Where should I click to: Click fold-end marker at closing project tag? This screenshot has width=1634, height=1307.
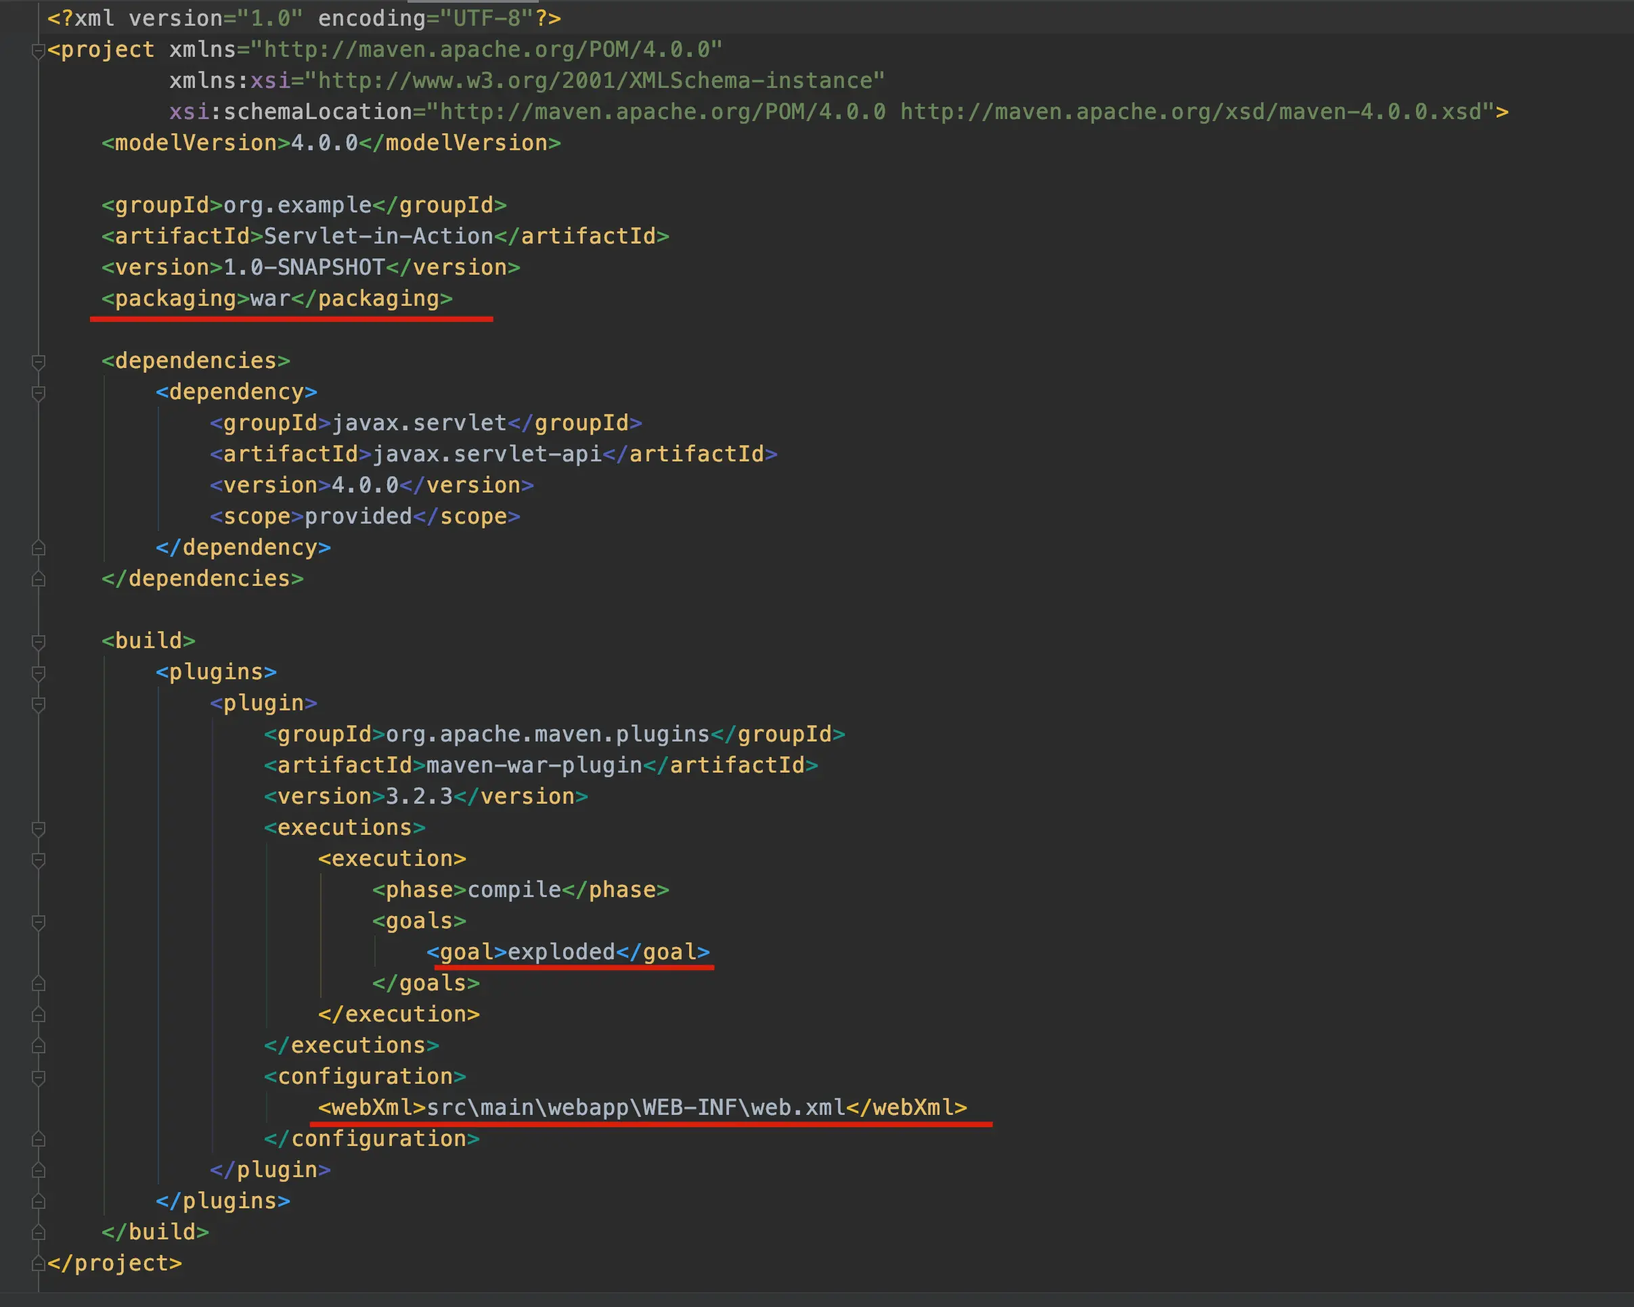(38, 1264)
